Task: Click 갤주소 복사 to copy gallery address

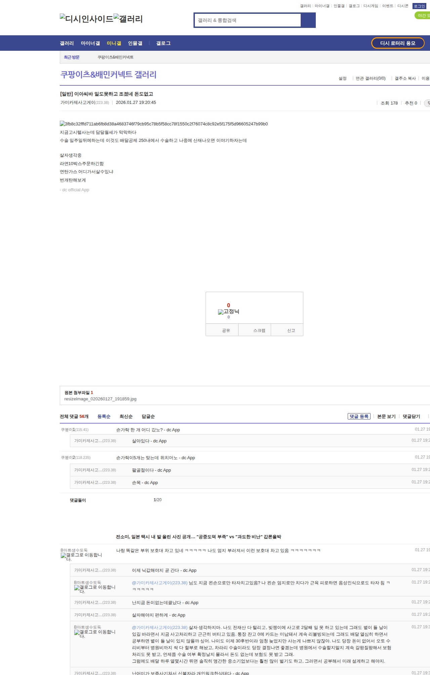Action: (405, 78)
